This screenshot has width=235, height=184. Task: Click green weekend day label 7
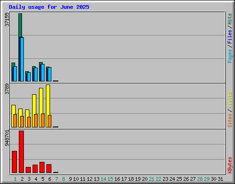(x=56, y=179)
